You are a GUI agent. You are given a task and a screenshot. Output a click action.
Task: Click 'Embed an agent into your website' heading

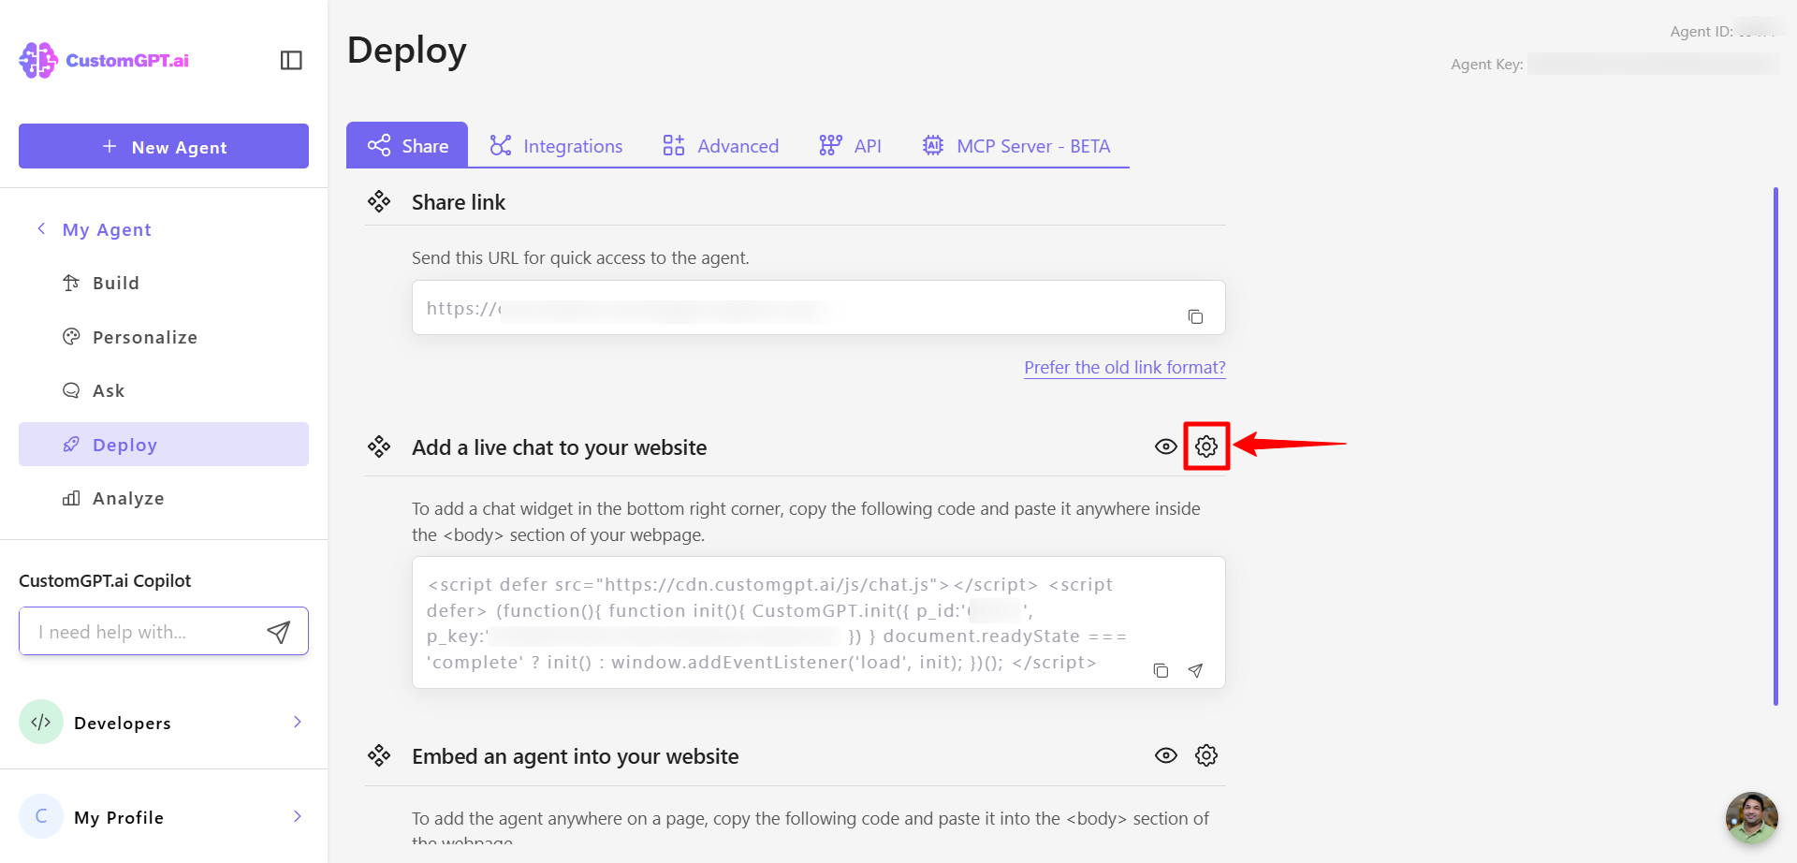(576, 756)
